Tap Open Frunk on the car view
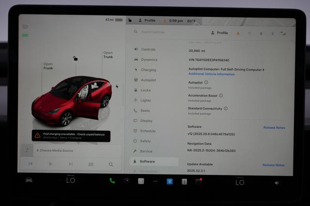The height and width of the screenshot is (206, 310). (x=48, y=66)
